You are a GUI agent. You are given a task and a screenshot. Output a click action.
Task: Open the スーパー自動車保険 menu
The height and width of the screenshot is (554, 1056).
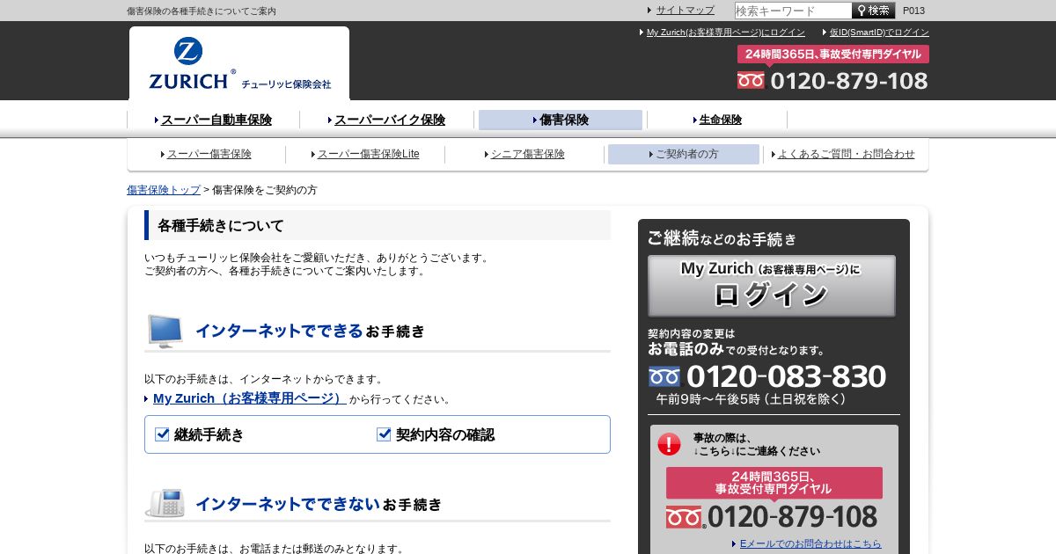coord(216,120)
